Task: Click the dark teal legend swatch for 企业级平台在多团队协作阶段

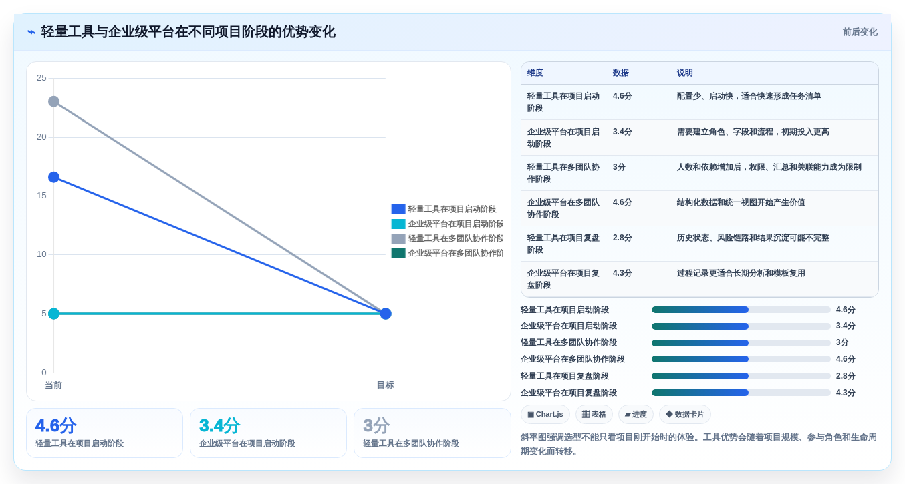Action: tap(398, 253)
